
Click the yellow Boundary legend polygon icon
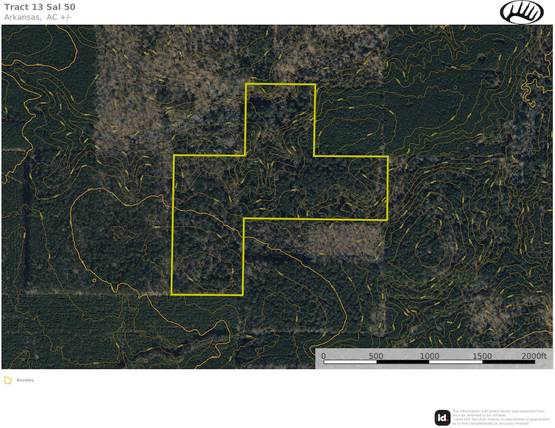[8, 380]
